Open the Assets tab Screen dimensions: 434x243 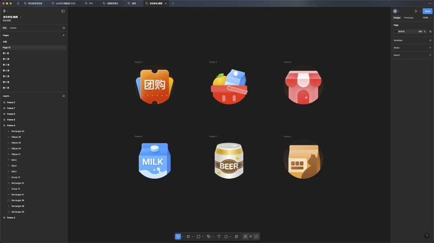(x=13, y=28)
